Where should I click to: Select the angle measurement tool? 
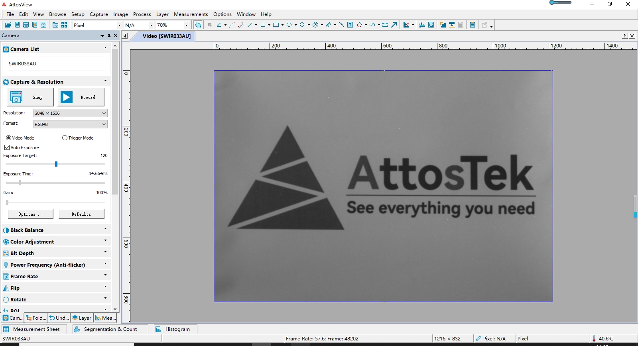pos(219,25)
